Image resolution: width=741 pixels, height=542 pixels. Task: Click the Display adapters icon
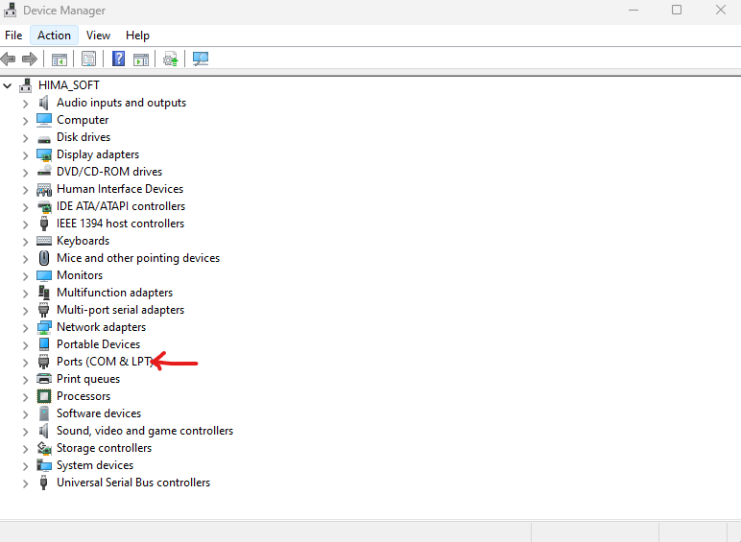44,154
